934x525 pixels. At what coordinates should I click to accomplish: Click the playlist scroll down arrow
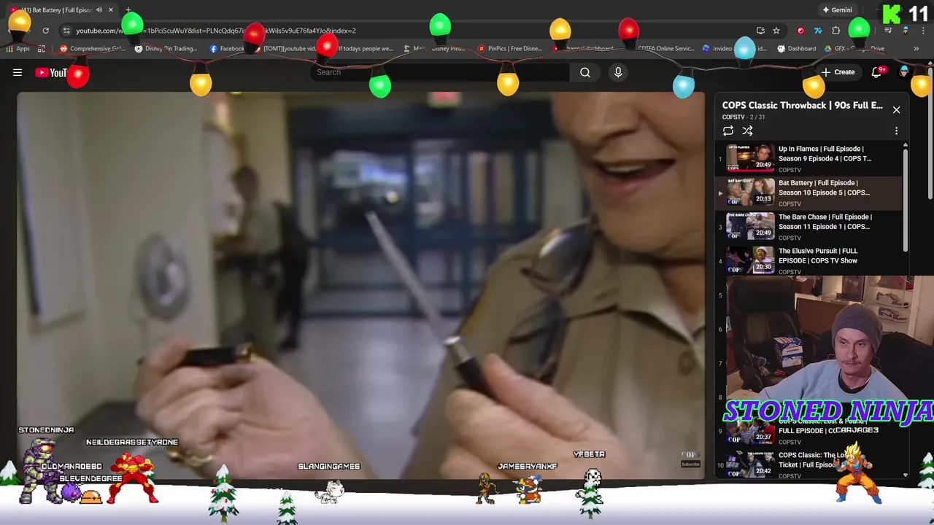pos(906,475)
